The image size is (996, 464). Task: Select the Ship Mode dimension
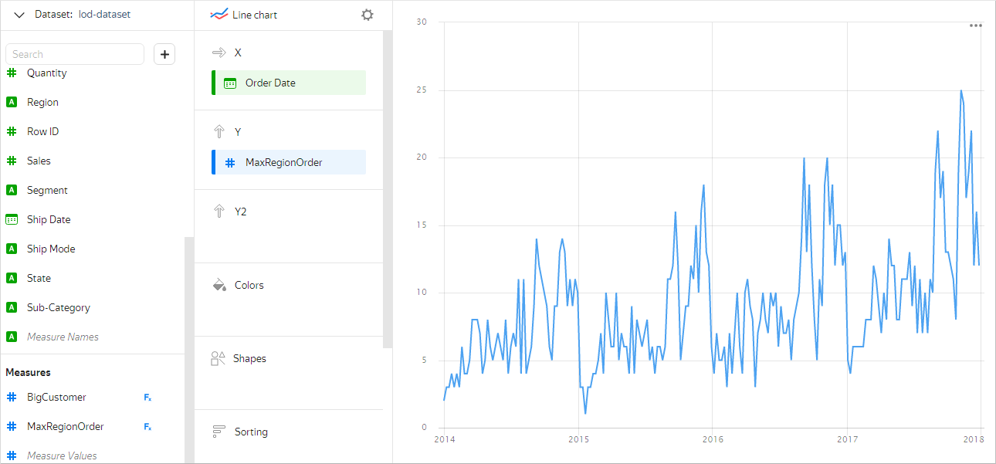click(51, 249)
